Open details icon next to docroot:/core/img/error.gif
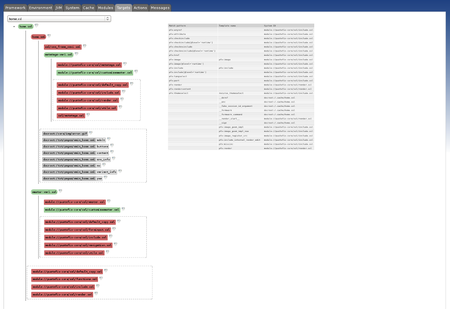This screenshot has height=309, width=450. [91, 133]
